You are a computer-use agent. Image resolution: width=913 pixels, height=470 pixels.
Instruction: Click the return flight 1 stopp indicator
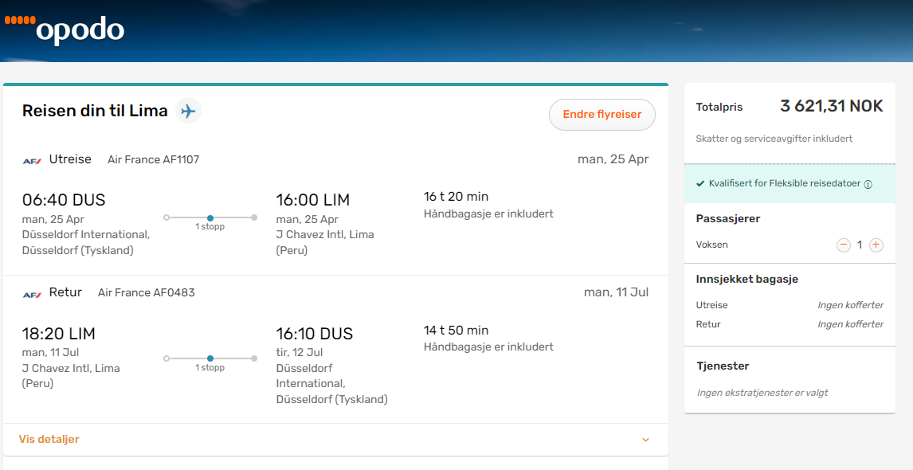point(210,362)
